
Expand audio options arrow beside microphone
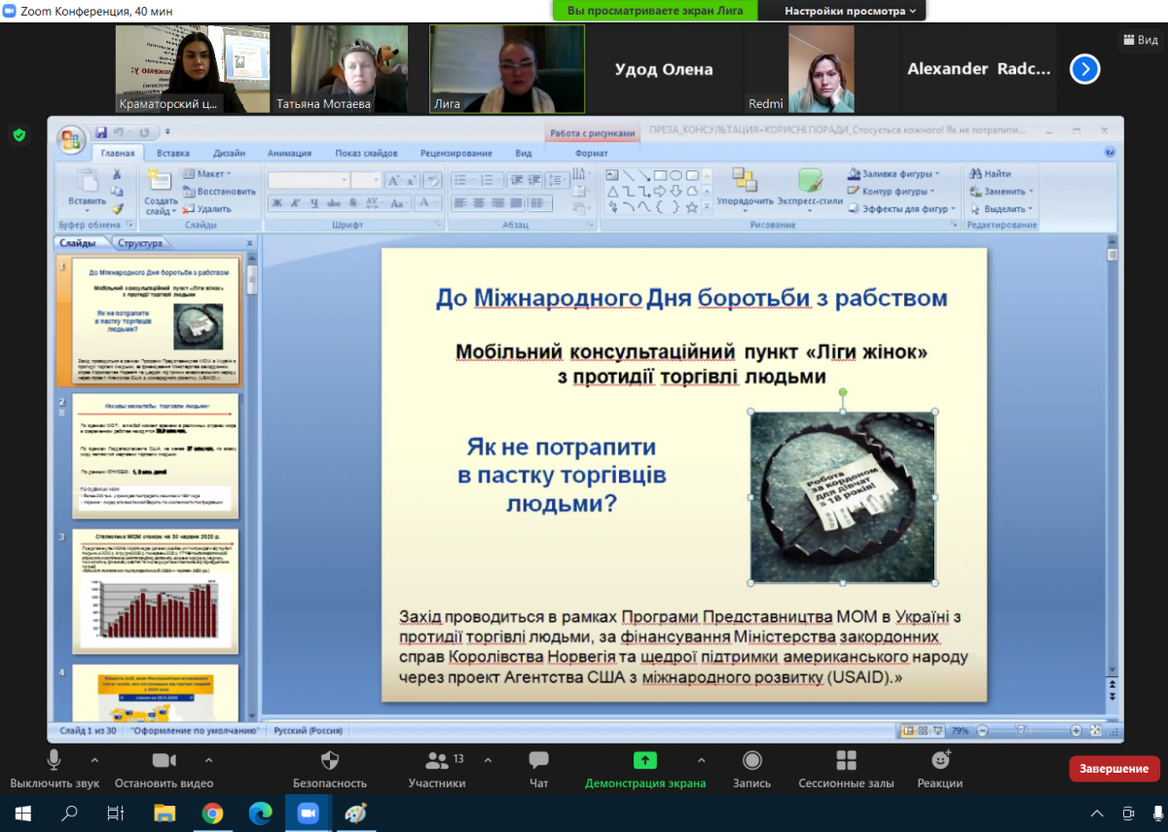[94, 759]
